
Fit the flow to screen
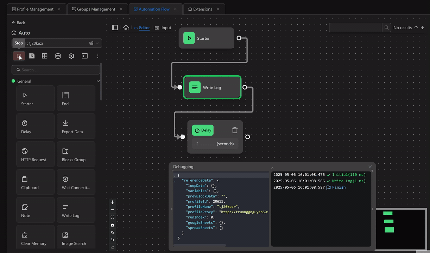point(112,217)
